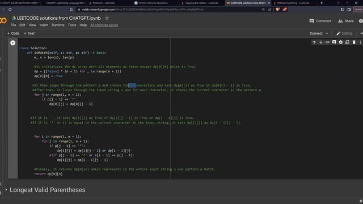Collapse the header with chevron
Viewport: 363px width, 204px height.
click(361, 33)
